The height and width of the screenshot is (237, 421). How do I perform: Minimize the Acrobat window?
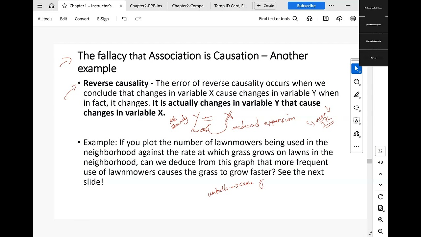click(348, 6)
